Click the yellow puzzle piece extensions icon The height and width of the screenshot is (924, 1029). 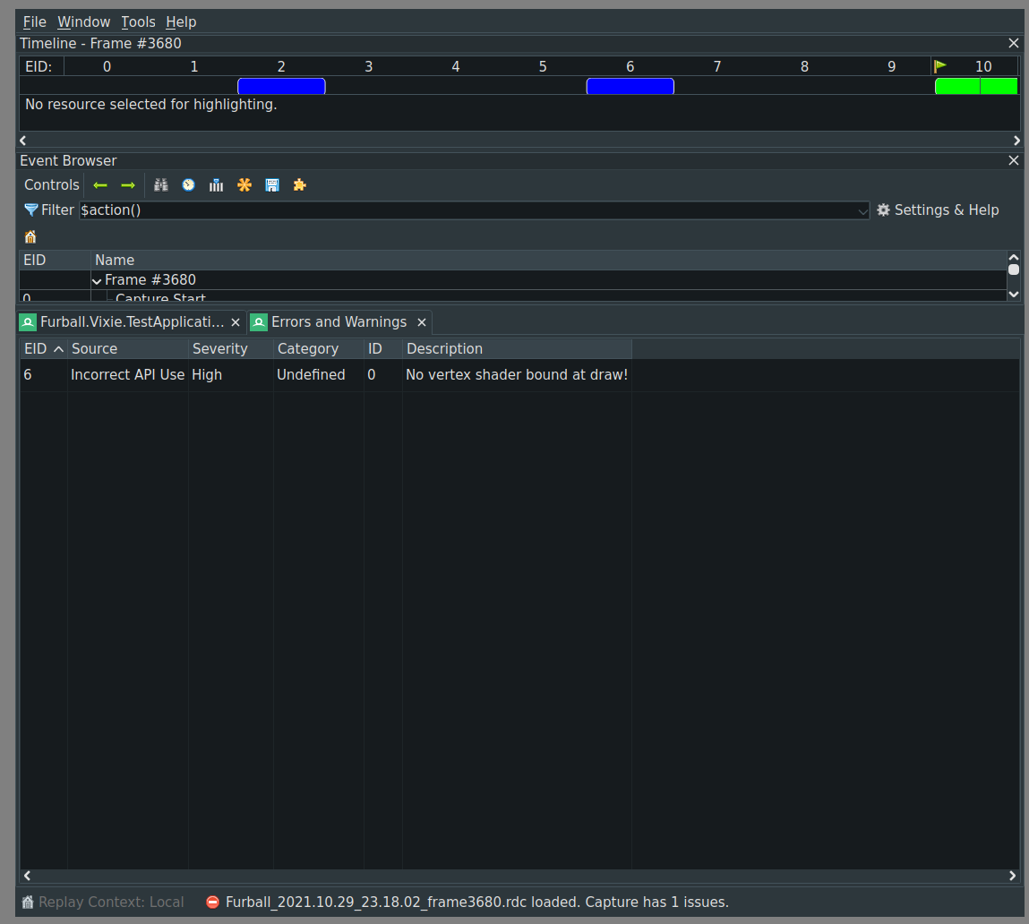tap(300, 185)
